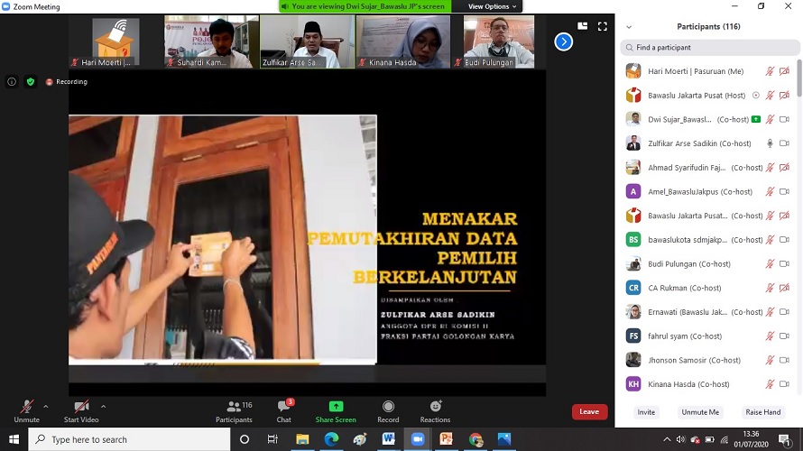Viewport: 803px width, 451px height.
Task: Open PowerPoint from the Windows taskbar
Action: point(447,439)
